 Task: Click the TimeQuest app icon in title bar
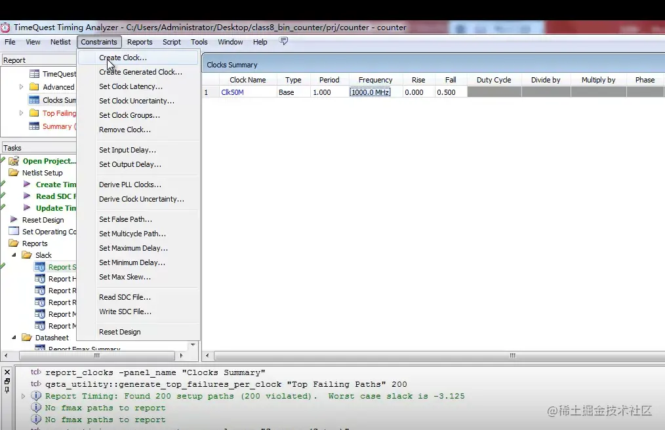(5, 27)
